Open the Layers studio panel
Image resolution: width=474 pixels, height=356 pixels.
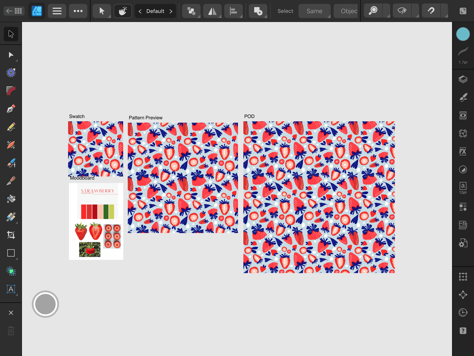[463, 79]
